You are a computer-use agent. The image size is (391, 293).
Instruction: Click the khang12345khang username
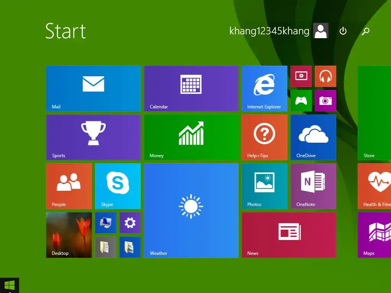pos(269,31)
